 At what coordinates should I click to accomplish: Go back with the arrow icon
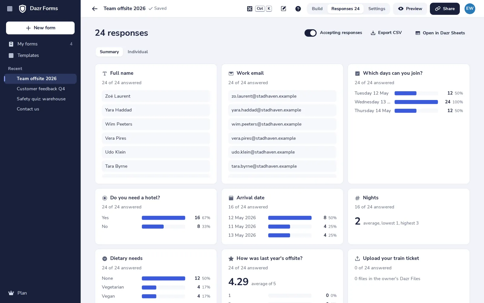(x=95, y=9)
